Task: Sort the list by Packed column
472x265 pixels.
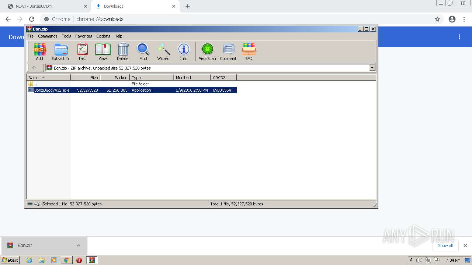Action: coord(115,77)
